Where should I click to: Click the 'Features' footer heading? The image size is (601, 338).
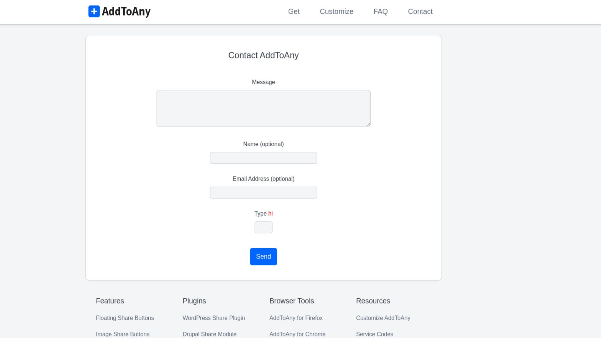(x=110, y=301)
